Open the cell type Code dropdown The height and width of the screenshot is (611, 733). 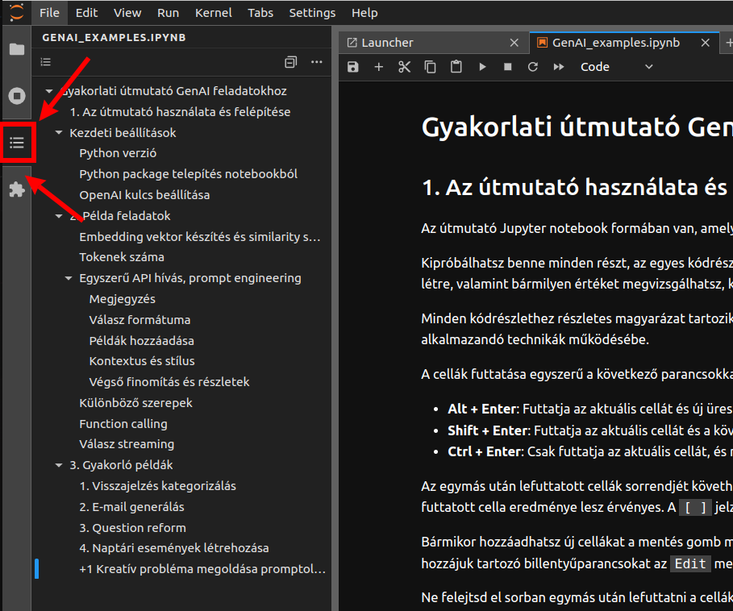click(x=613, y=67)
